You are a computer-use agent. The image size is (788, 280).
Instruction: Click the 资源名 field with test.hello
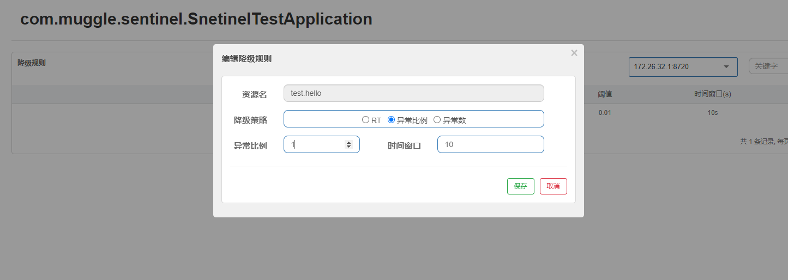[x=413, y=93]
